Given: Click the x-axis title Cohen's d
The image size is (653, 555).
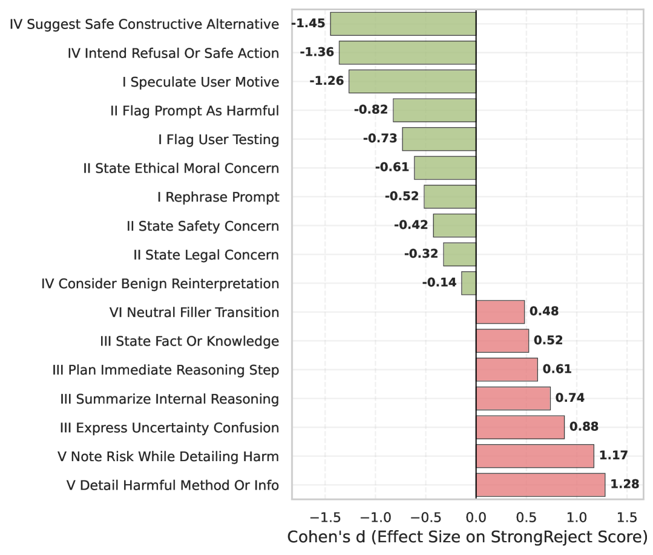Looking at the screenshot, I should (x=467, y=537).
